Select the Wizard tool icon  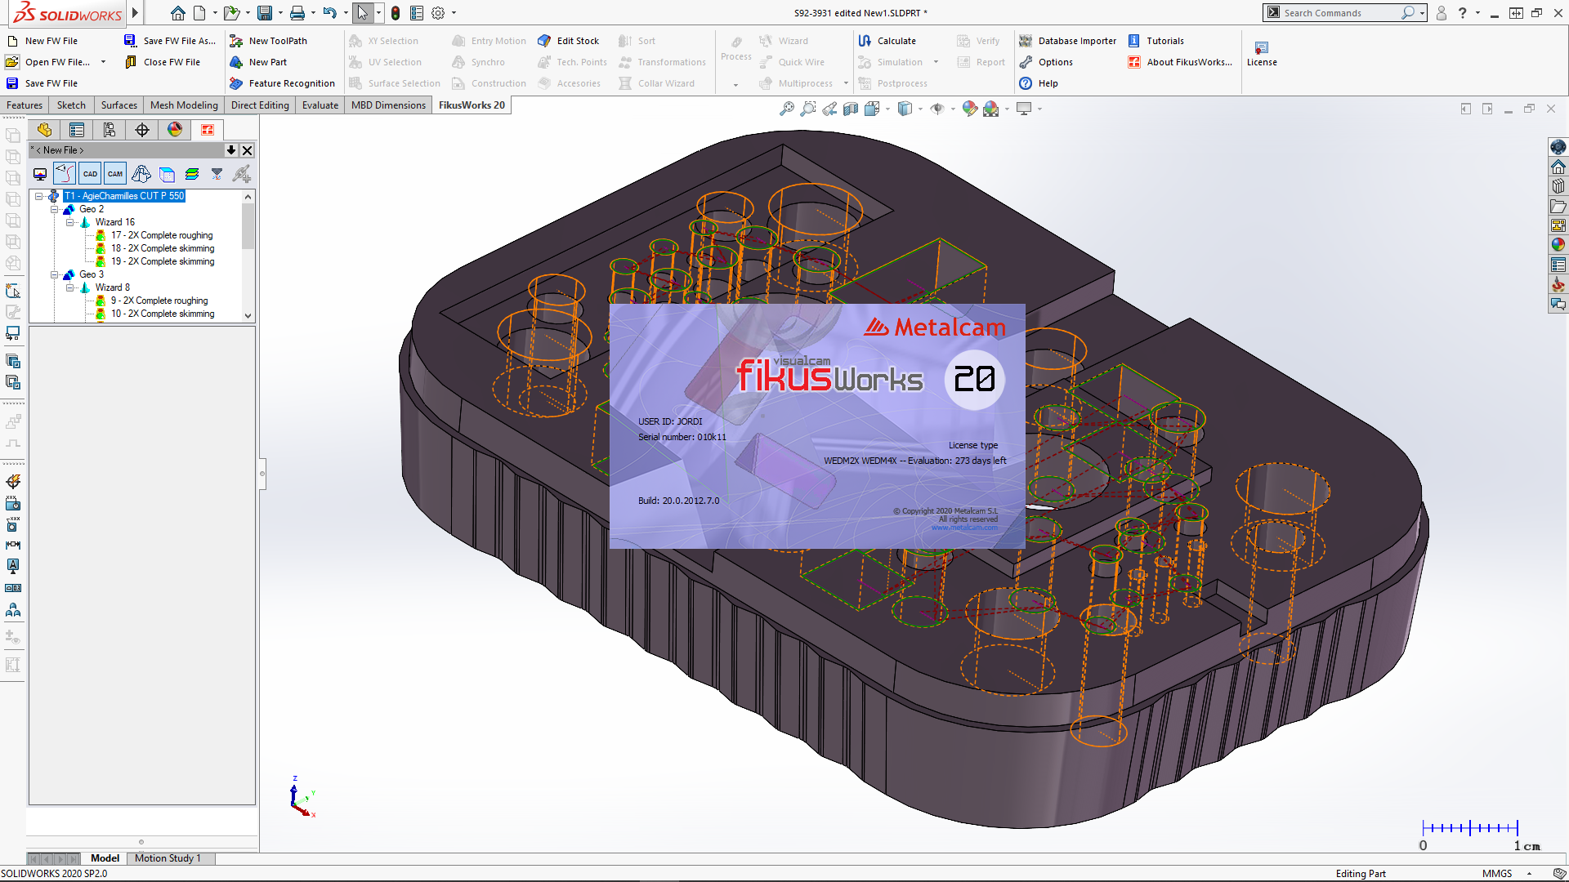[x=765, y=41]
